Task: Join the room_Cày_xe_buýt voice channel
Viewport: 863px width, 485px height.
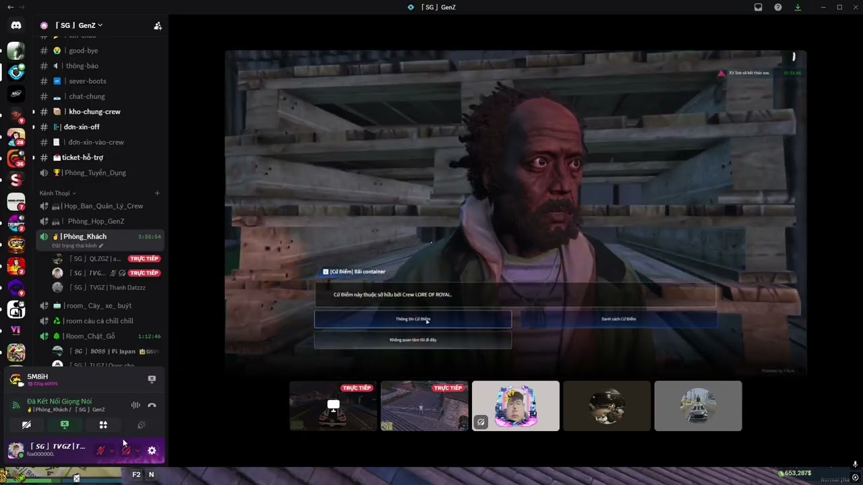Action: coord(100,306)
